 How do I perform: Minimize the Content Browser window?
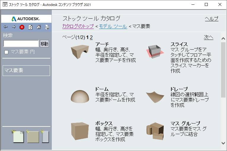pos(193,4)
